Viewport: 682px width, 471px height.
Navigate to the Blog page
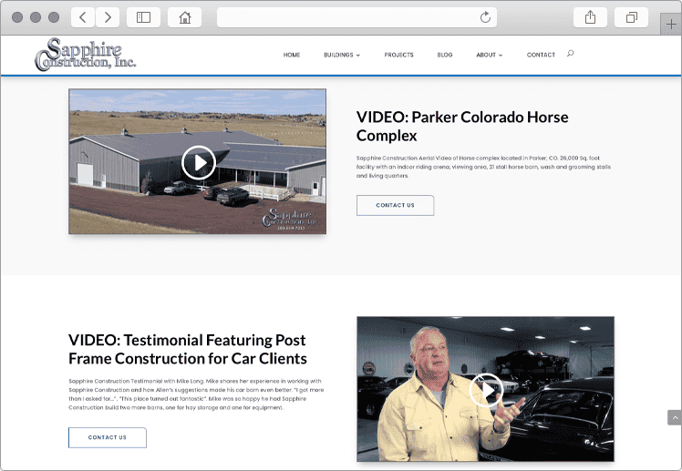(x=445, y=55)
